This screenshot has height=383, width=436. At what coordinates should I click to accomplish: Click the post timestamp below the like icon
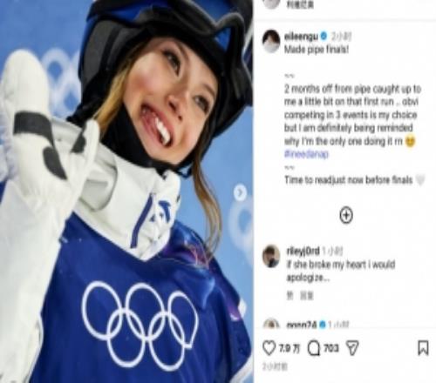click(x=275, y=367)
